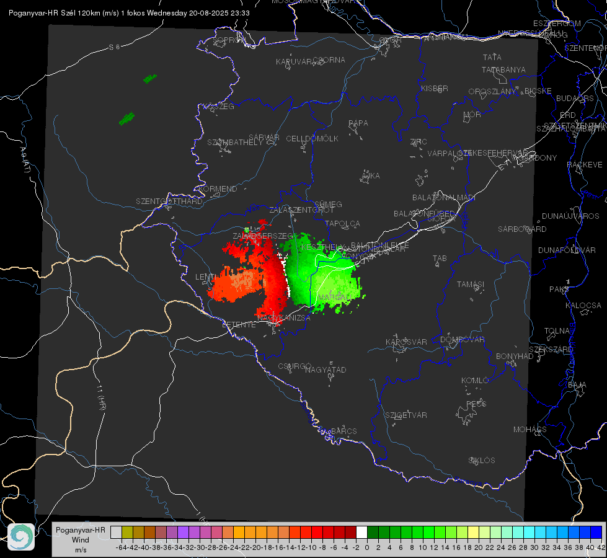Click the KALOCSA label

click(583, 306)
